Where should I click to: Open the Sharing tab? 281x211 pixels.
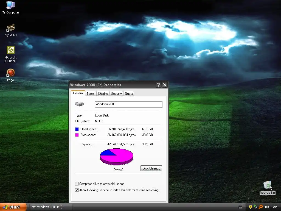[103, 93]
